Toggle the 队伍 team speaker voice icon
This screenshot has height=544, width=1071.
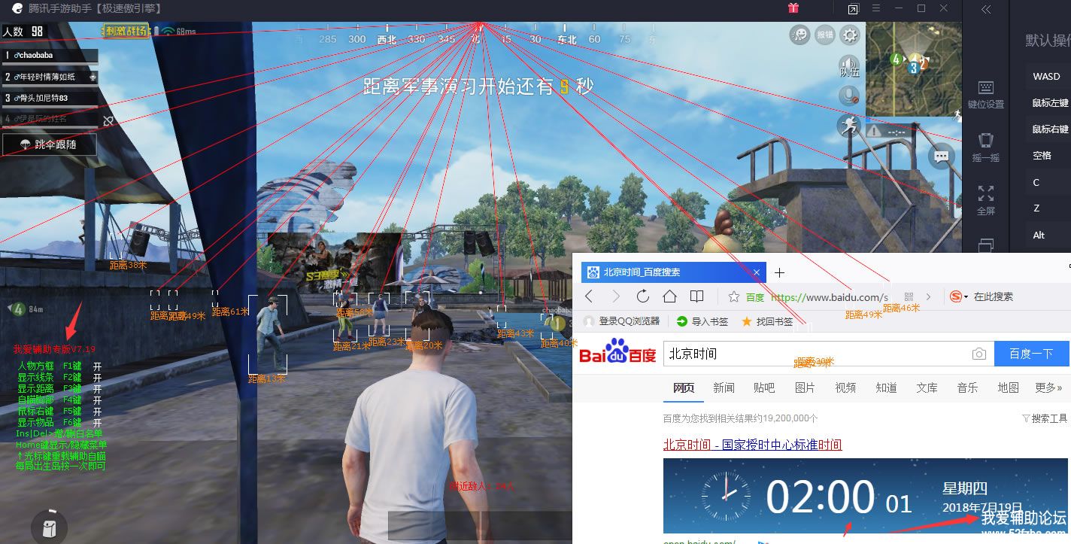click(x=849, y=66)
